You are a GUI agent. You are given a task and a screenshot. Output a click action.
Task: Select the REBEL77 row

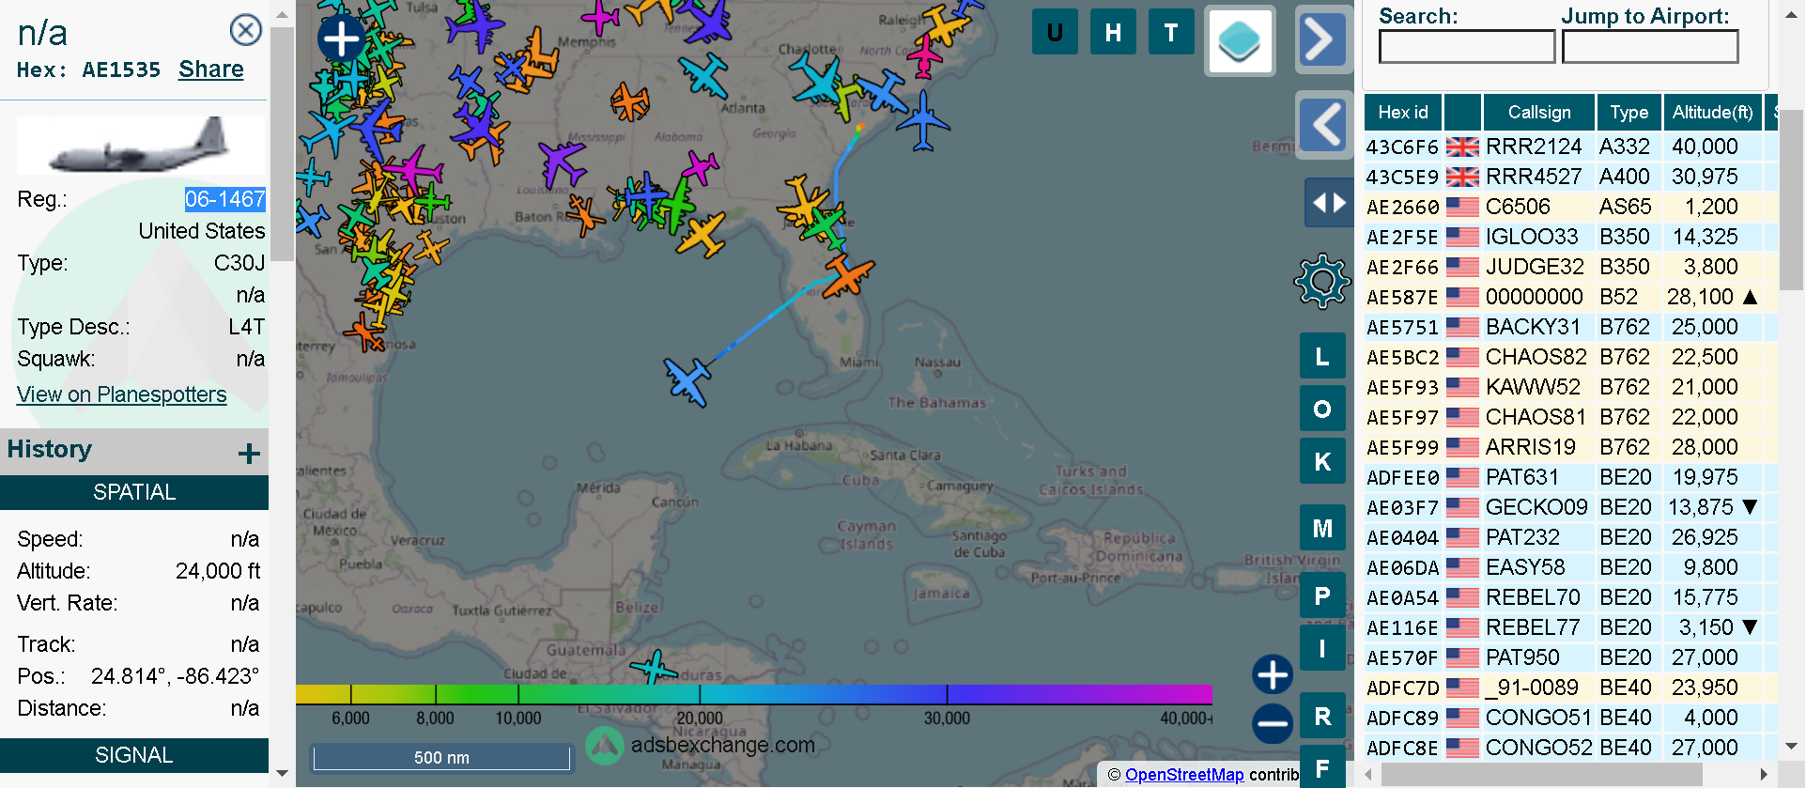[x=1570, y=627]
